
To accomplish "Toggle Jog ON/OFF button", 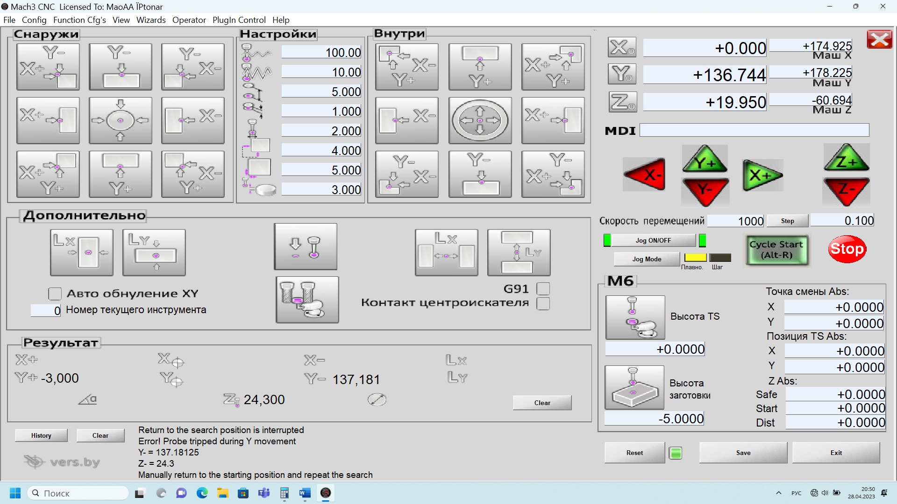I will coord(653,240).
